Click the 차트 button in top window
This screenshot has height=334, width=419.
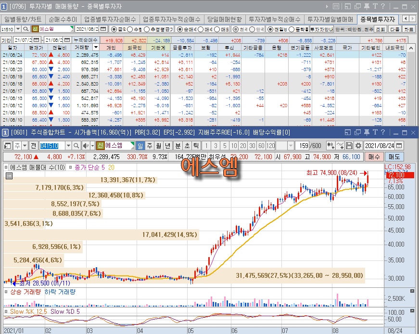point(409,29)
